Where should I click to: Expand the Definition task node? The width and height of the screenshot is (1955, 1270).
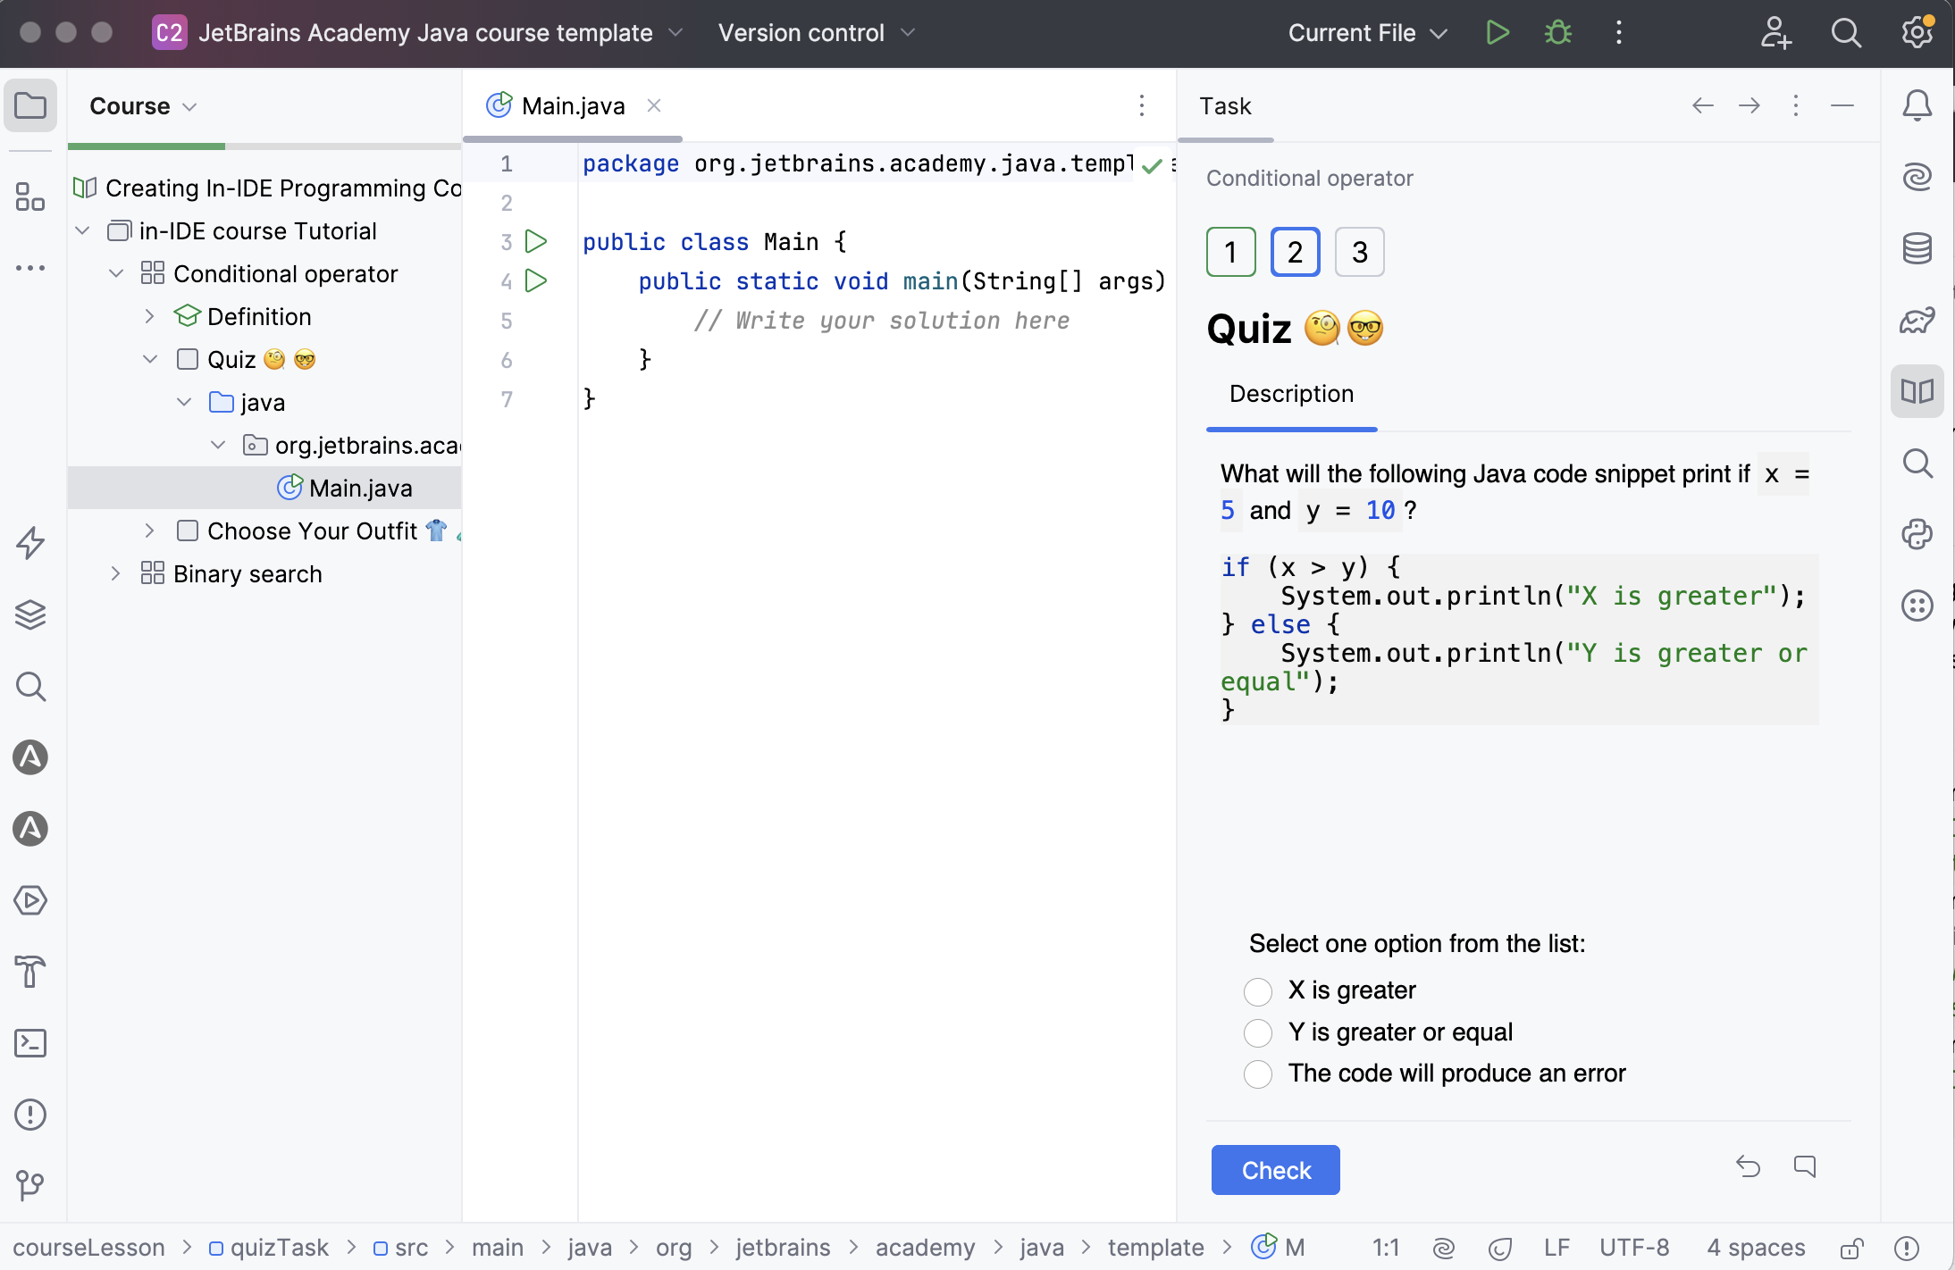pos(150,316)
